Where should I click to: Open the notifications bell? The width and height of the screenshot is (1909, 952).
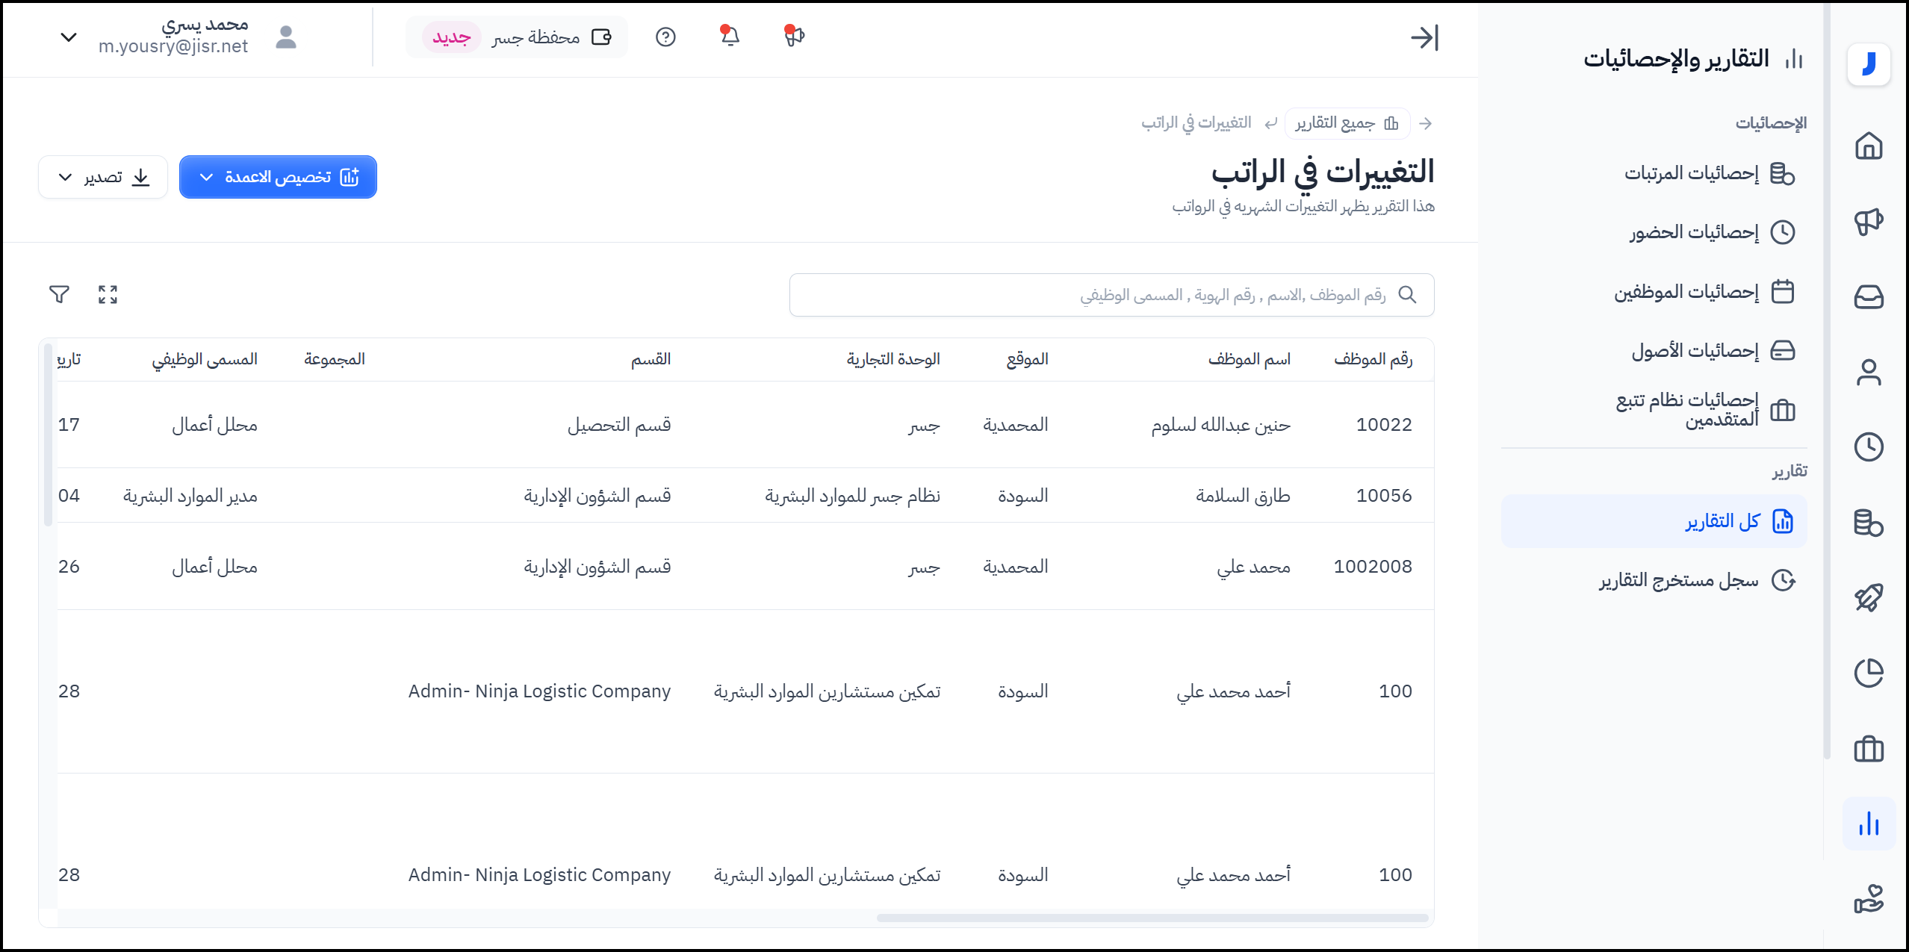[730, 36]
